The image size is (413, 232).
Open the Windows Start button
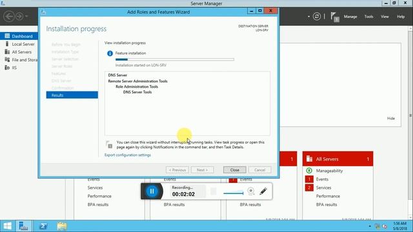point(7,226)
